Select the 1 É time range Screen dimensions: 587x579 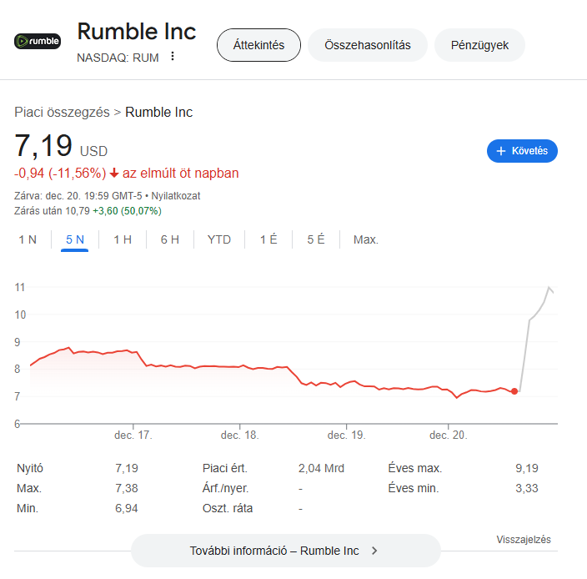coord(268,239)
